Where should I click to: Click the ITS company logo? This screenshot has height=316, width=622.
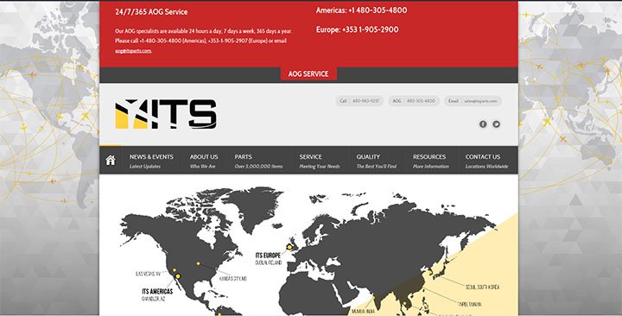point(166,114)
